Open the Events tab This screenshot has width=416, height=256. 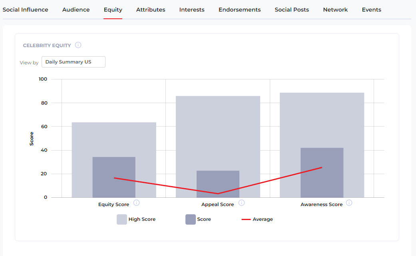[371, 10]
